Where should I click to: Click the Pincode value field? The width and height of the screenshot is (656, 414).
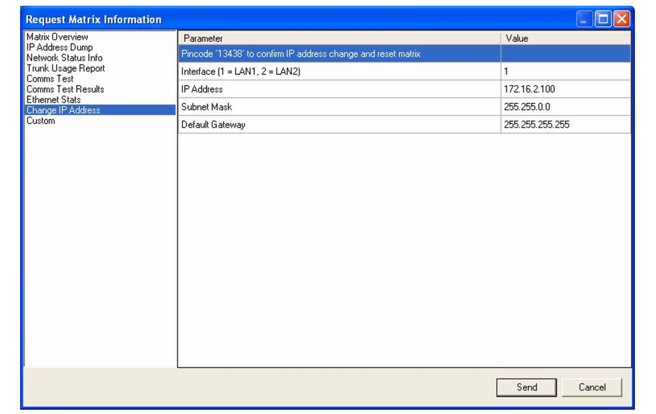click(x=565, y=54)
